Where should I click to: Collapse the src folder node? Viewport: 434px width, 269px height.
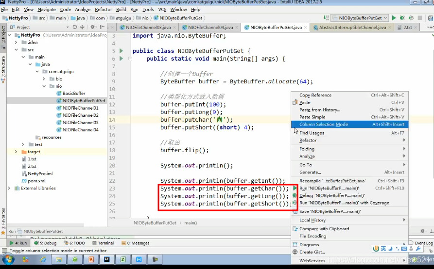(17, 49)
